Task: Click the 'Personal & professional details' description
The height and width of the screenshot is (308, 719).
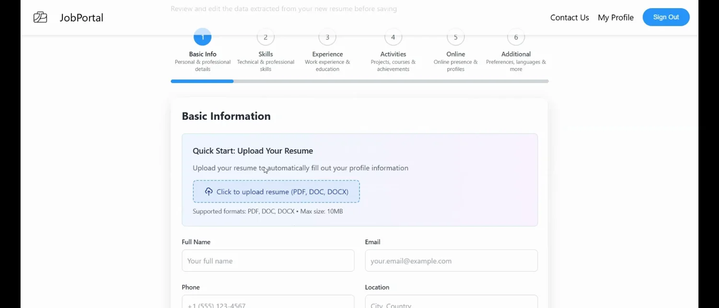Action: point(203,66)
